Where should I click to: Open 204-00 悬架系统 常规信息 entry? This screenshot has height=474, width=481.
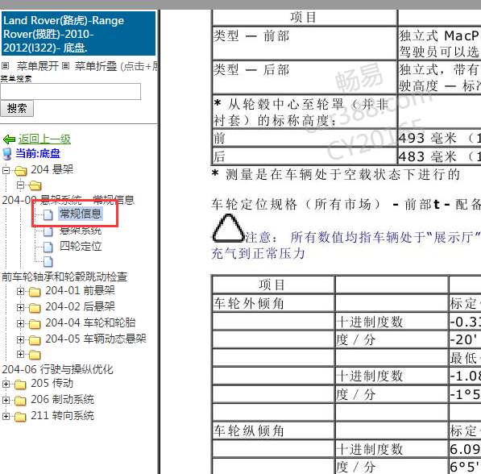[x=68, y=200]
